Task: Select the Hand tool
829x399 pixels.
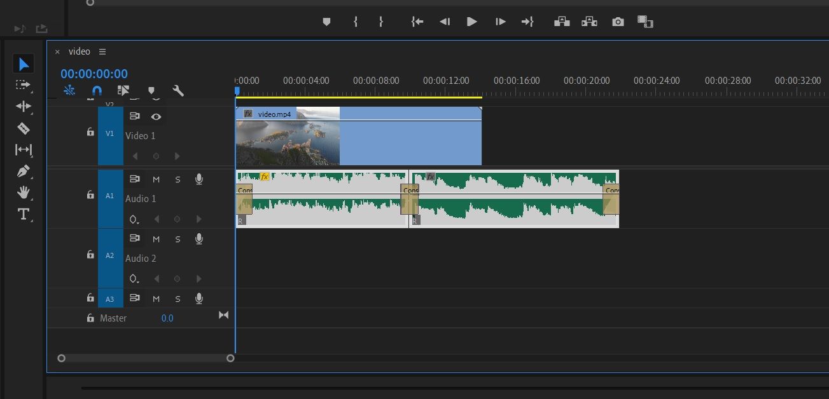Action: pyautogui.click(x=24, y=193)
